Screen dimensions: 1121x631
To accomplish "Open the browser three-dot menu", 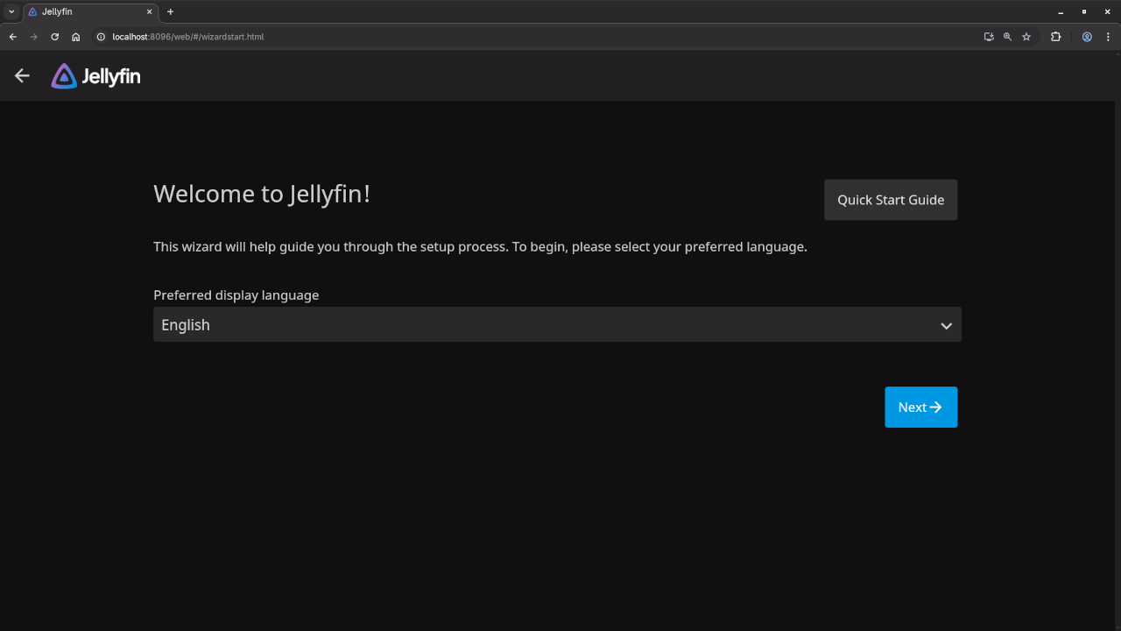I will 1108,37.
